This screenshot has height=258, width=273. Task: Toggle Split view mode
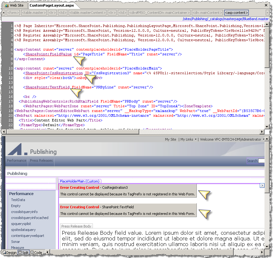pos(24,252)
